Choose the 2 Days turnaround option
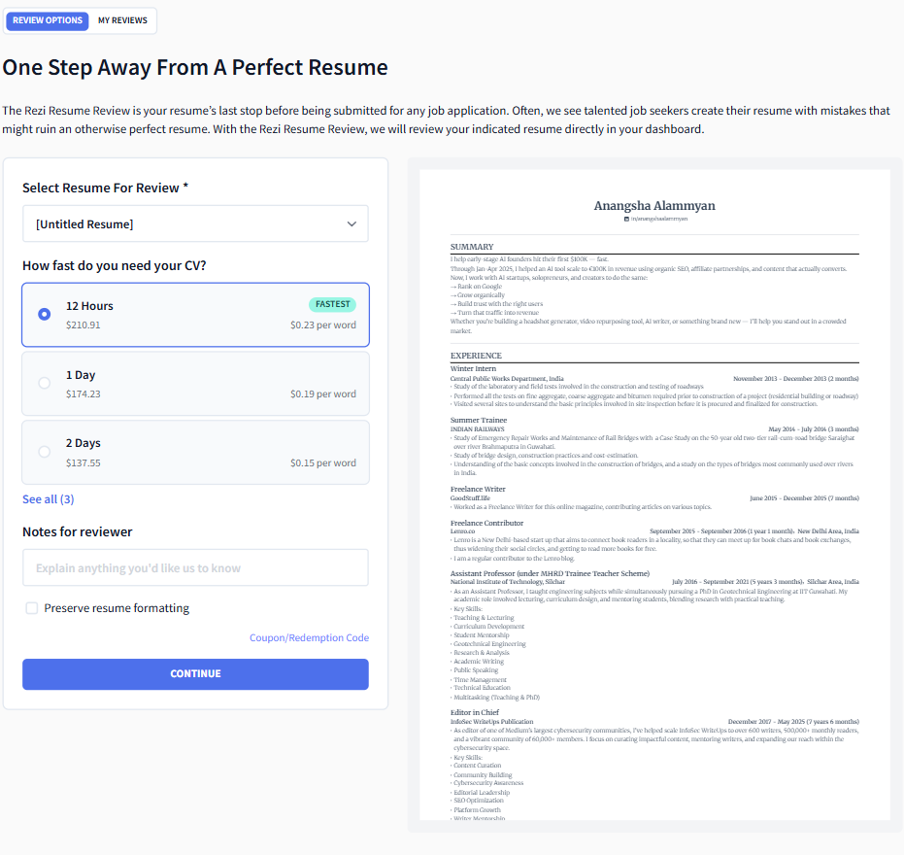 coord(195,453)
